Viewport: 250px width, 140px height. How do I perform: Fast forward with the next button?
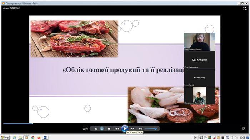click(132, 129)
